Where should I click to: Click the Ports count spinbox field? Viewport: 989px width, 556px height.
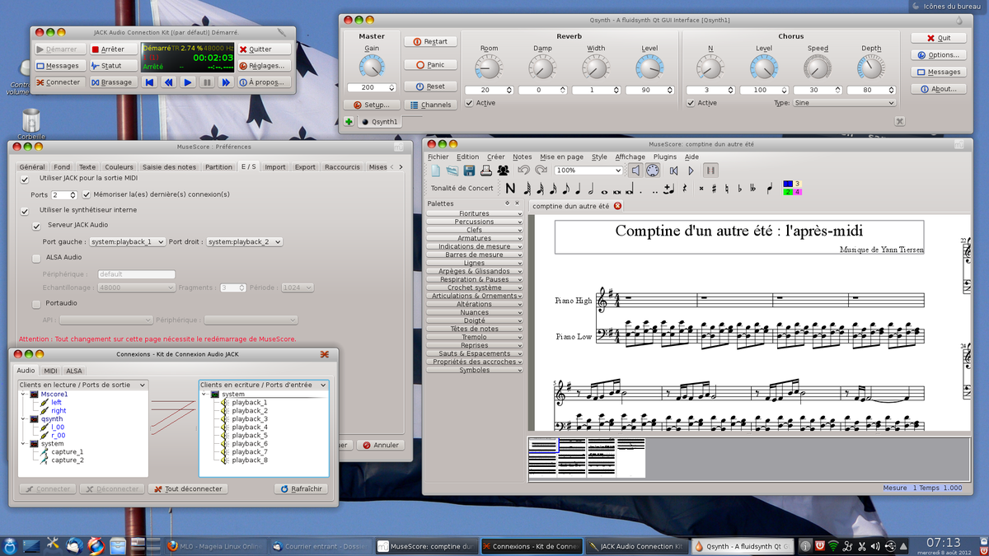pyautogui.click(x=64, y=195)
